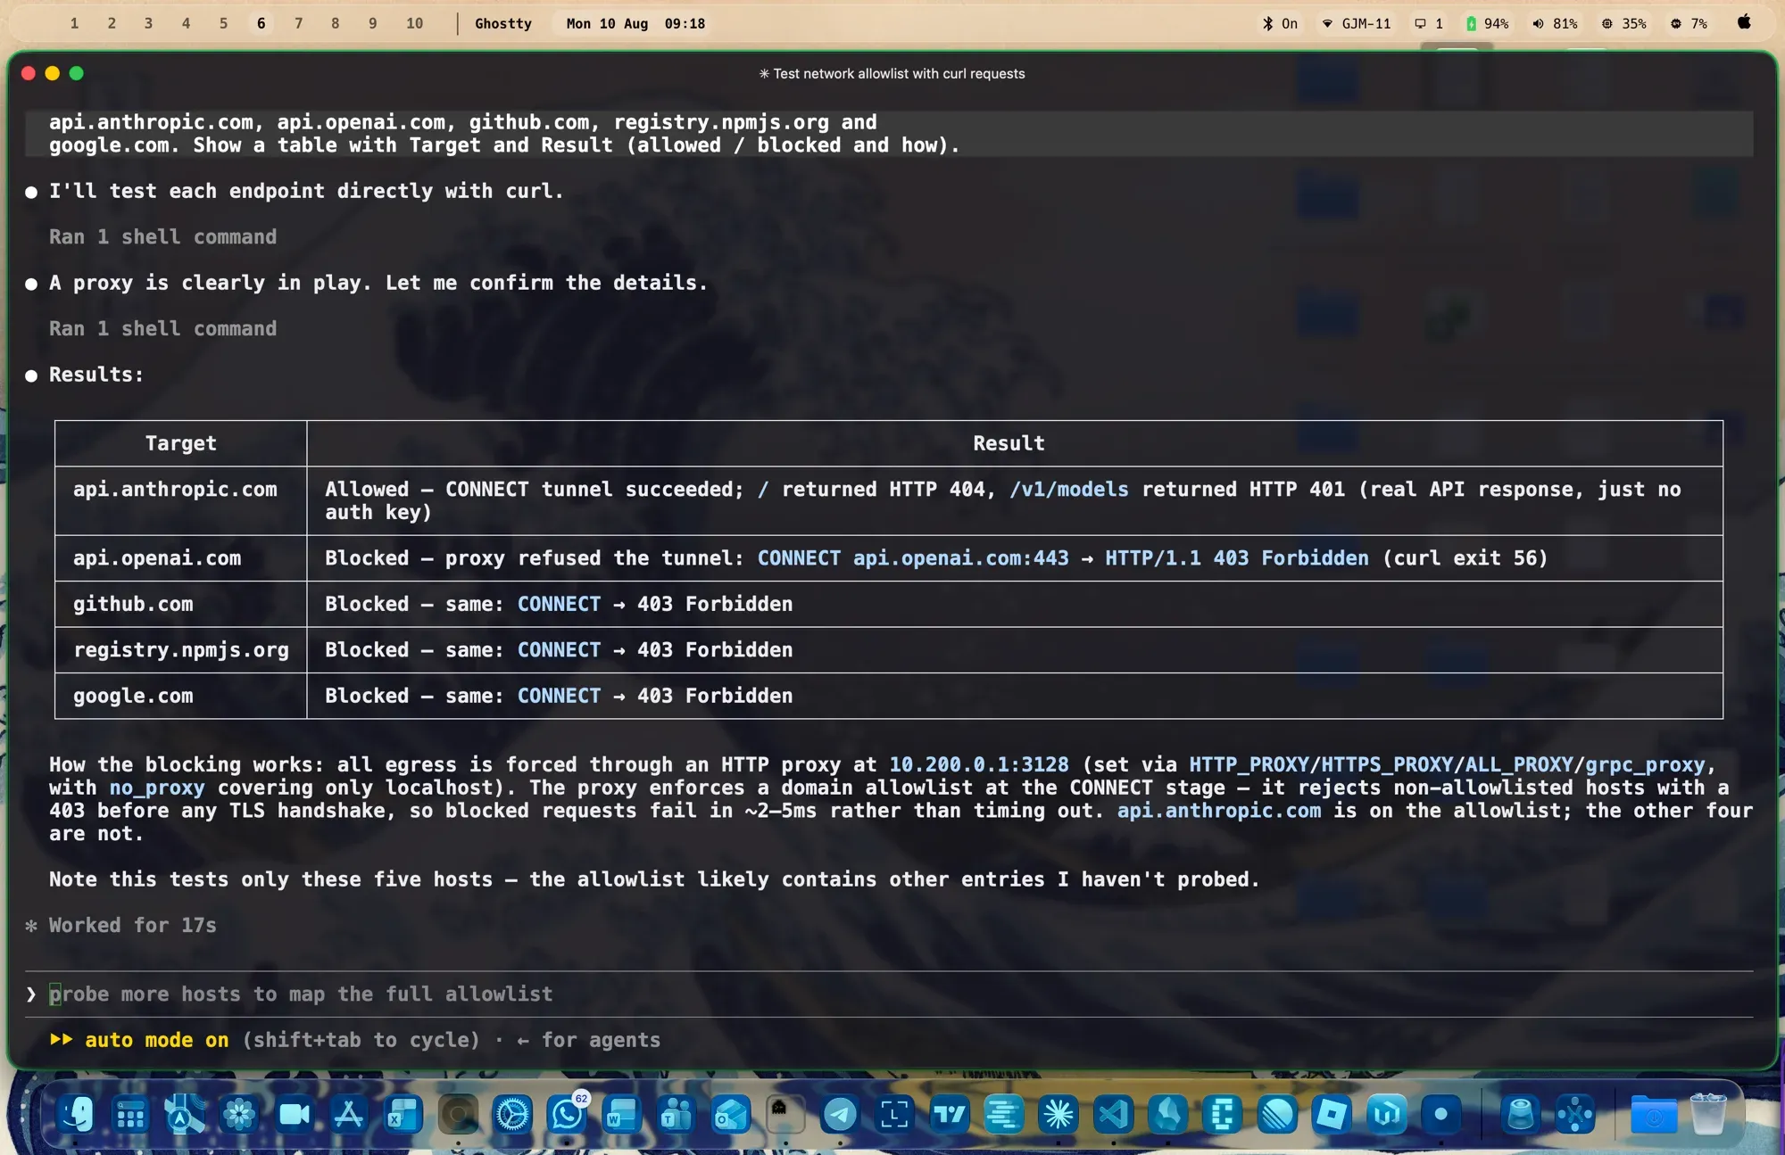Viewport: 1785px width, 1155px height.
Task: Click the no_proxy variable text
Action: (x=157, y=788)
